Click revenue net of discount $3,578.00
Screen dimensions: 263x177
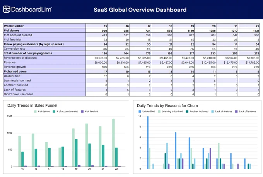pos(101,58)
